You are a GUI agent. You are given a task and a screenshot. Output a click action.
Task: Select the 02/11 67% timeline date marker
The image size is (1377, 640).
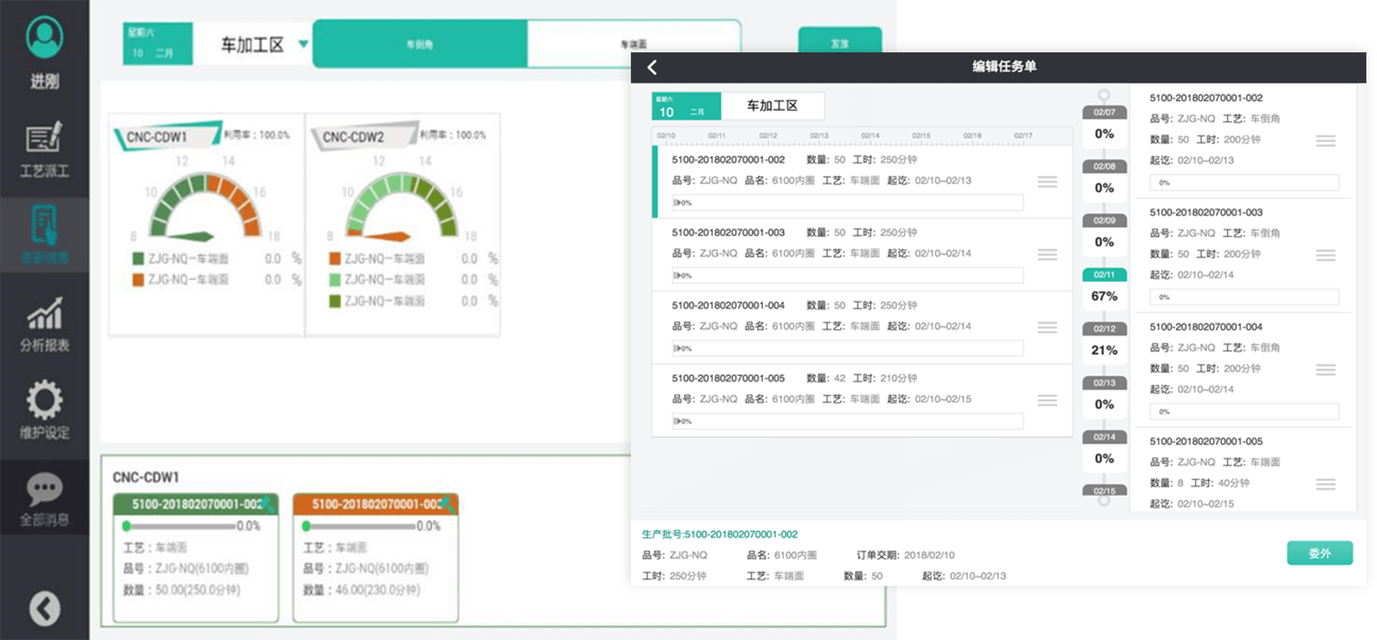1104,287
